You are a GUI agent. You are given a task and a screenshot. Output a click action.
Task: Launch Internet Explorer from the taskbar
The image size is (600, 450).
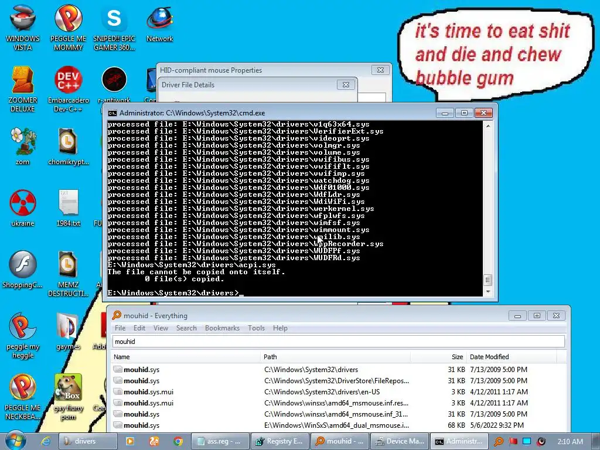(46, 441)
